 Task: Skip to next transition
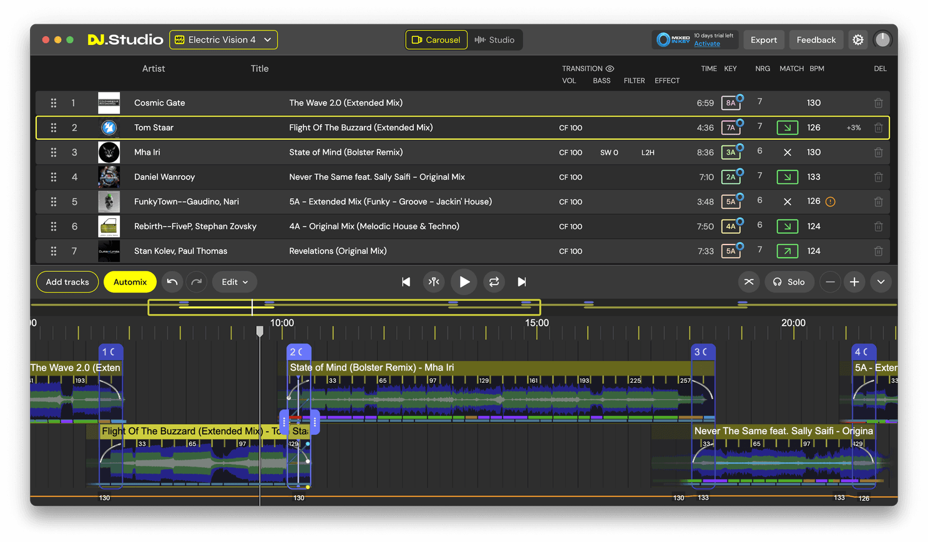click(522, 282)
